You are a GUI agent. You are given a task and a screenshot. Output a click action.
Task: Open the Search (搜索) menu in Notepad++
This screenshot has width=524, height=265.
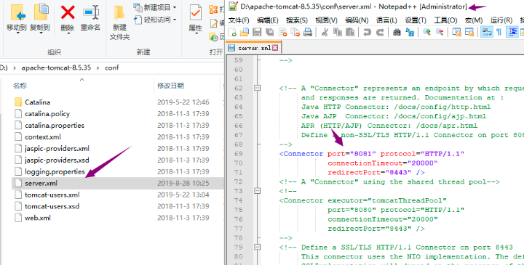[x=296, y=20]
